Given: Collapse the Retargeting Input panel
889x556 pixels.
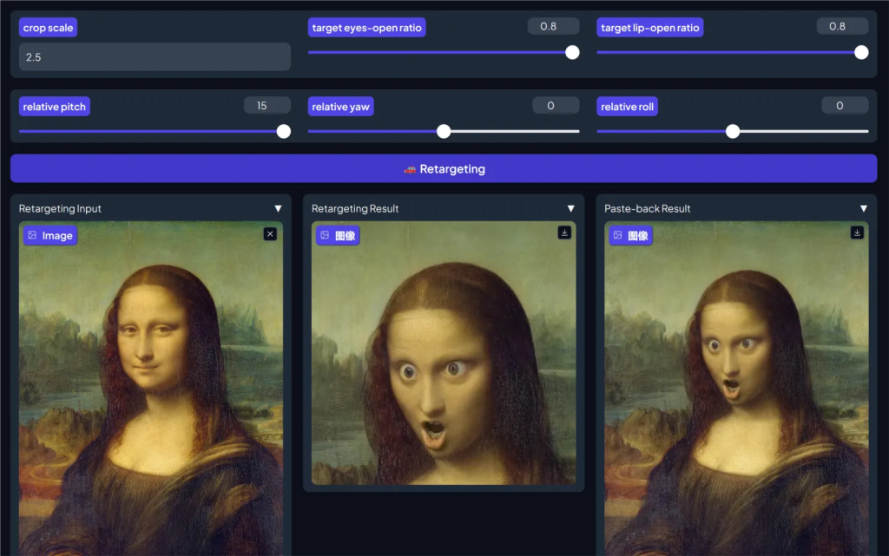Looking at the screenshot, I should [279, 208].
